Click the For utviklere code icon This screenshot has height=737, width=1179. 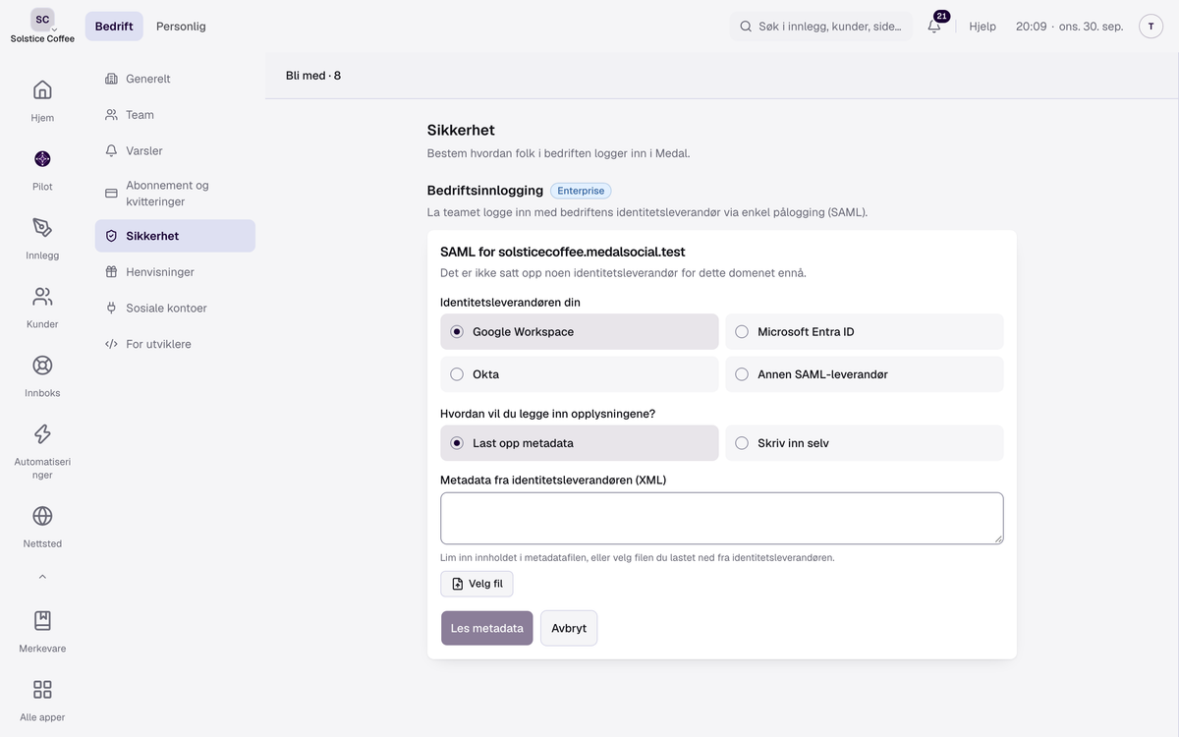click(111, 345)
